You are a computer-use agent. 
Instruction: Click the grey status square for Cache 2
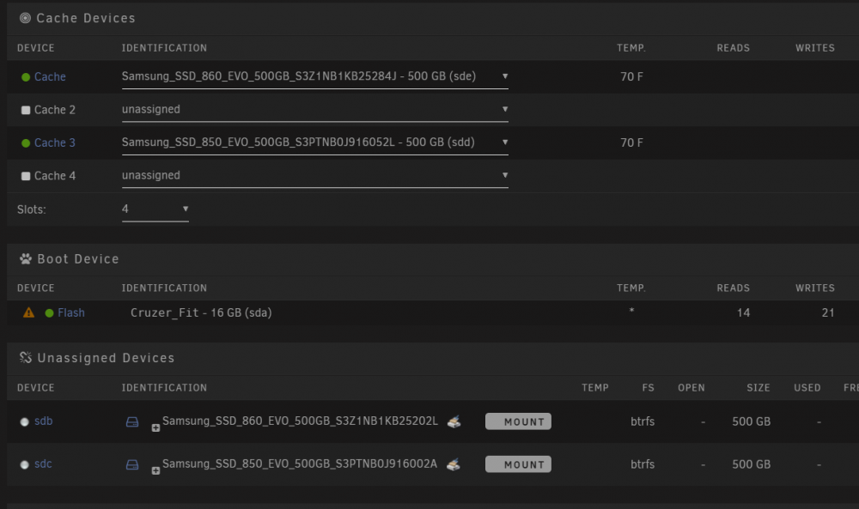pyautogui.click(x=26, y=110)
